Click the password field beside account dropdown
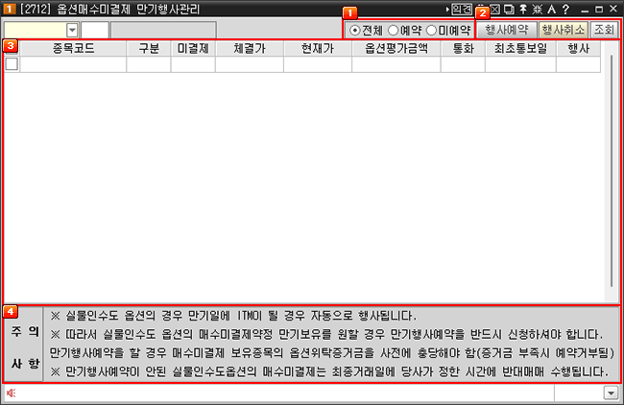Image resolution: width=624 pixels, height=405 pixels. pyautogui.click(x=94, y=30)
